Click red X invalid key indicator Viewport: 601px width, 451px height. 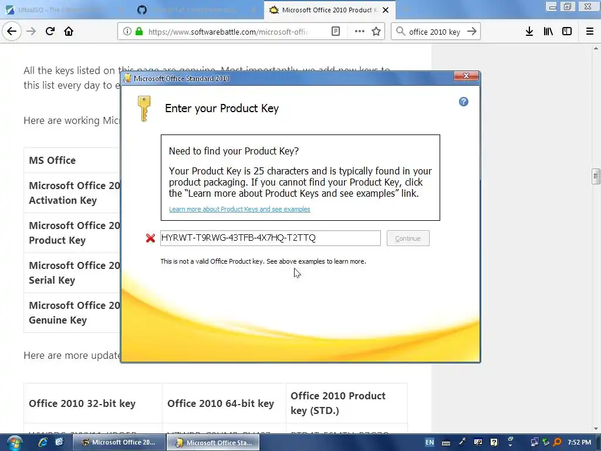[x=150, y=238]
